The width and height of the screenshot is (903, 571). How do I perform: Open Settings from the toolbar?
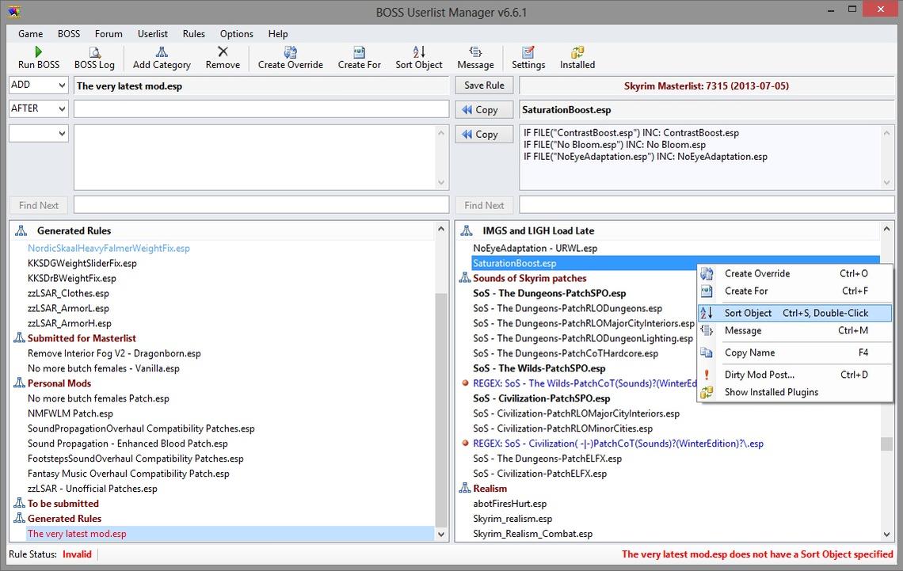(x=528, y=52)
